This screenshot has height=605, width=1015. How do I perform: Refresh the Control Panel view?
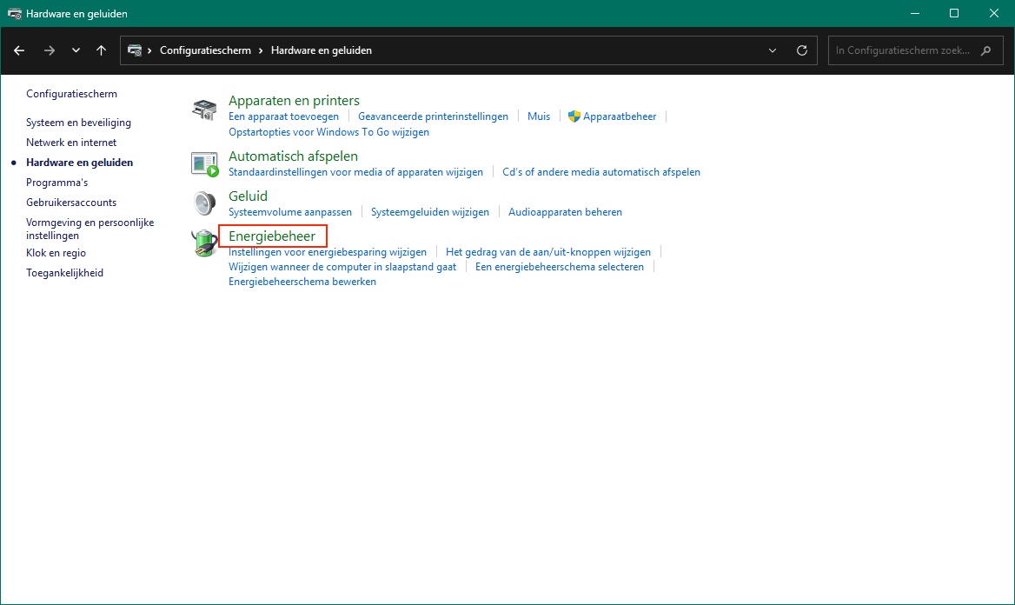point(802,50)
